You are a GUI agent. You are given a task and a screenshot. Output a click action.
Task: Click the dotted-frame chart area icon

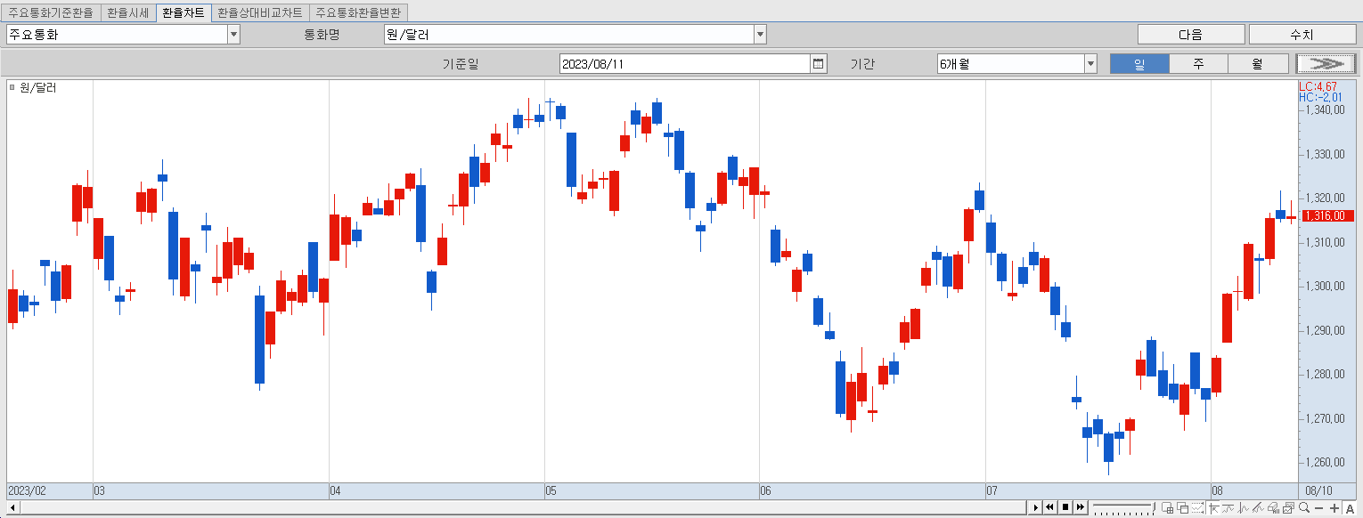[x=1198, y=508]
